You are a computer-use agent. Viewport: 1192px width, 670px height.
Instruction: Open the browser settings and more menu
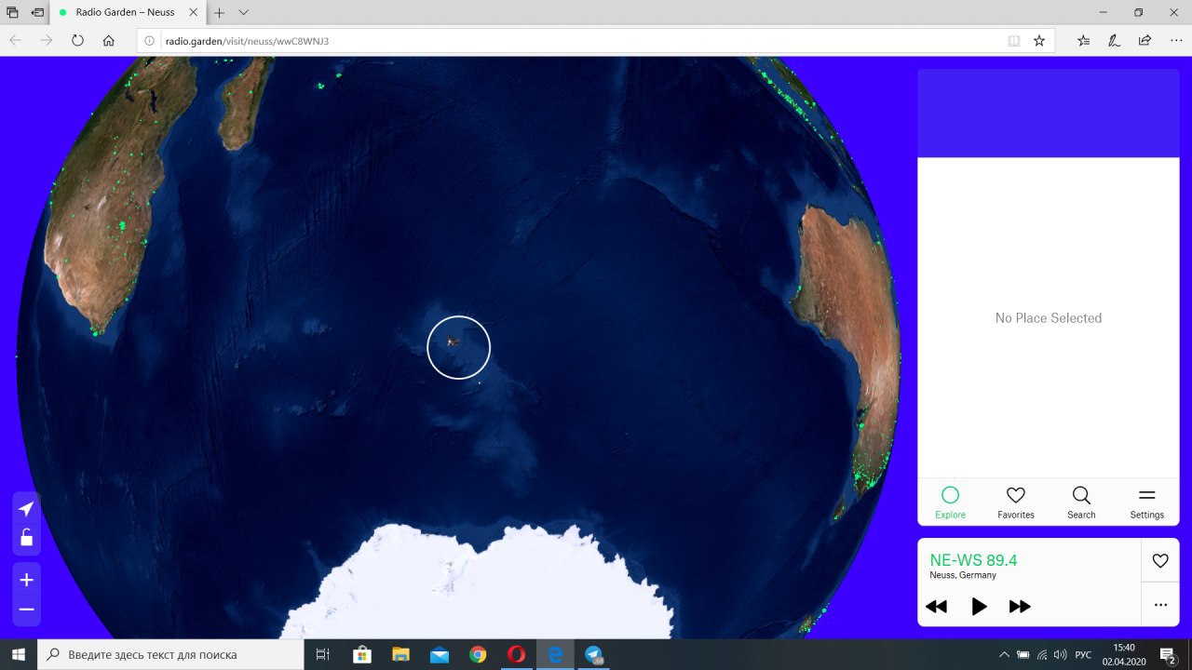pos(1175,41)
